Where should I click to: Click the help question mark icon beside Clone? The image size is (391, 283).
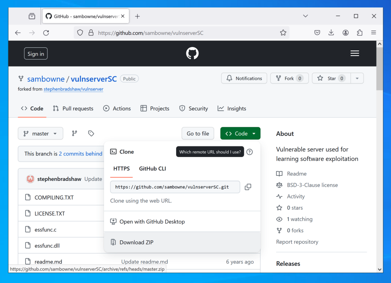(249, 152)
